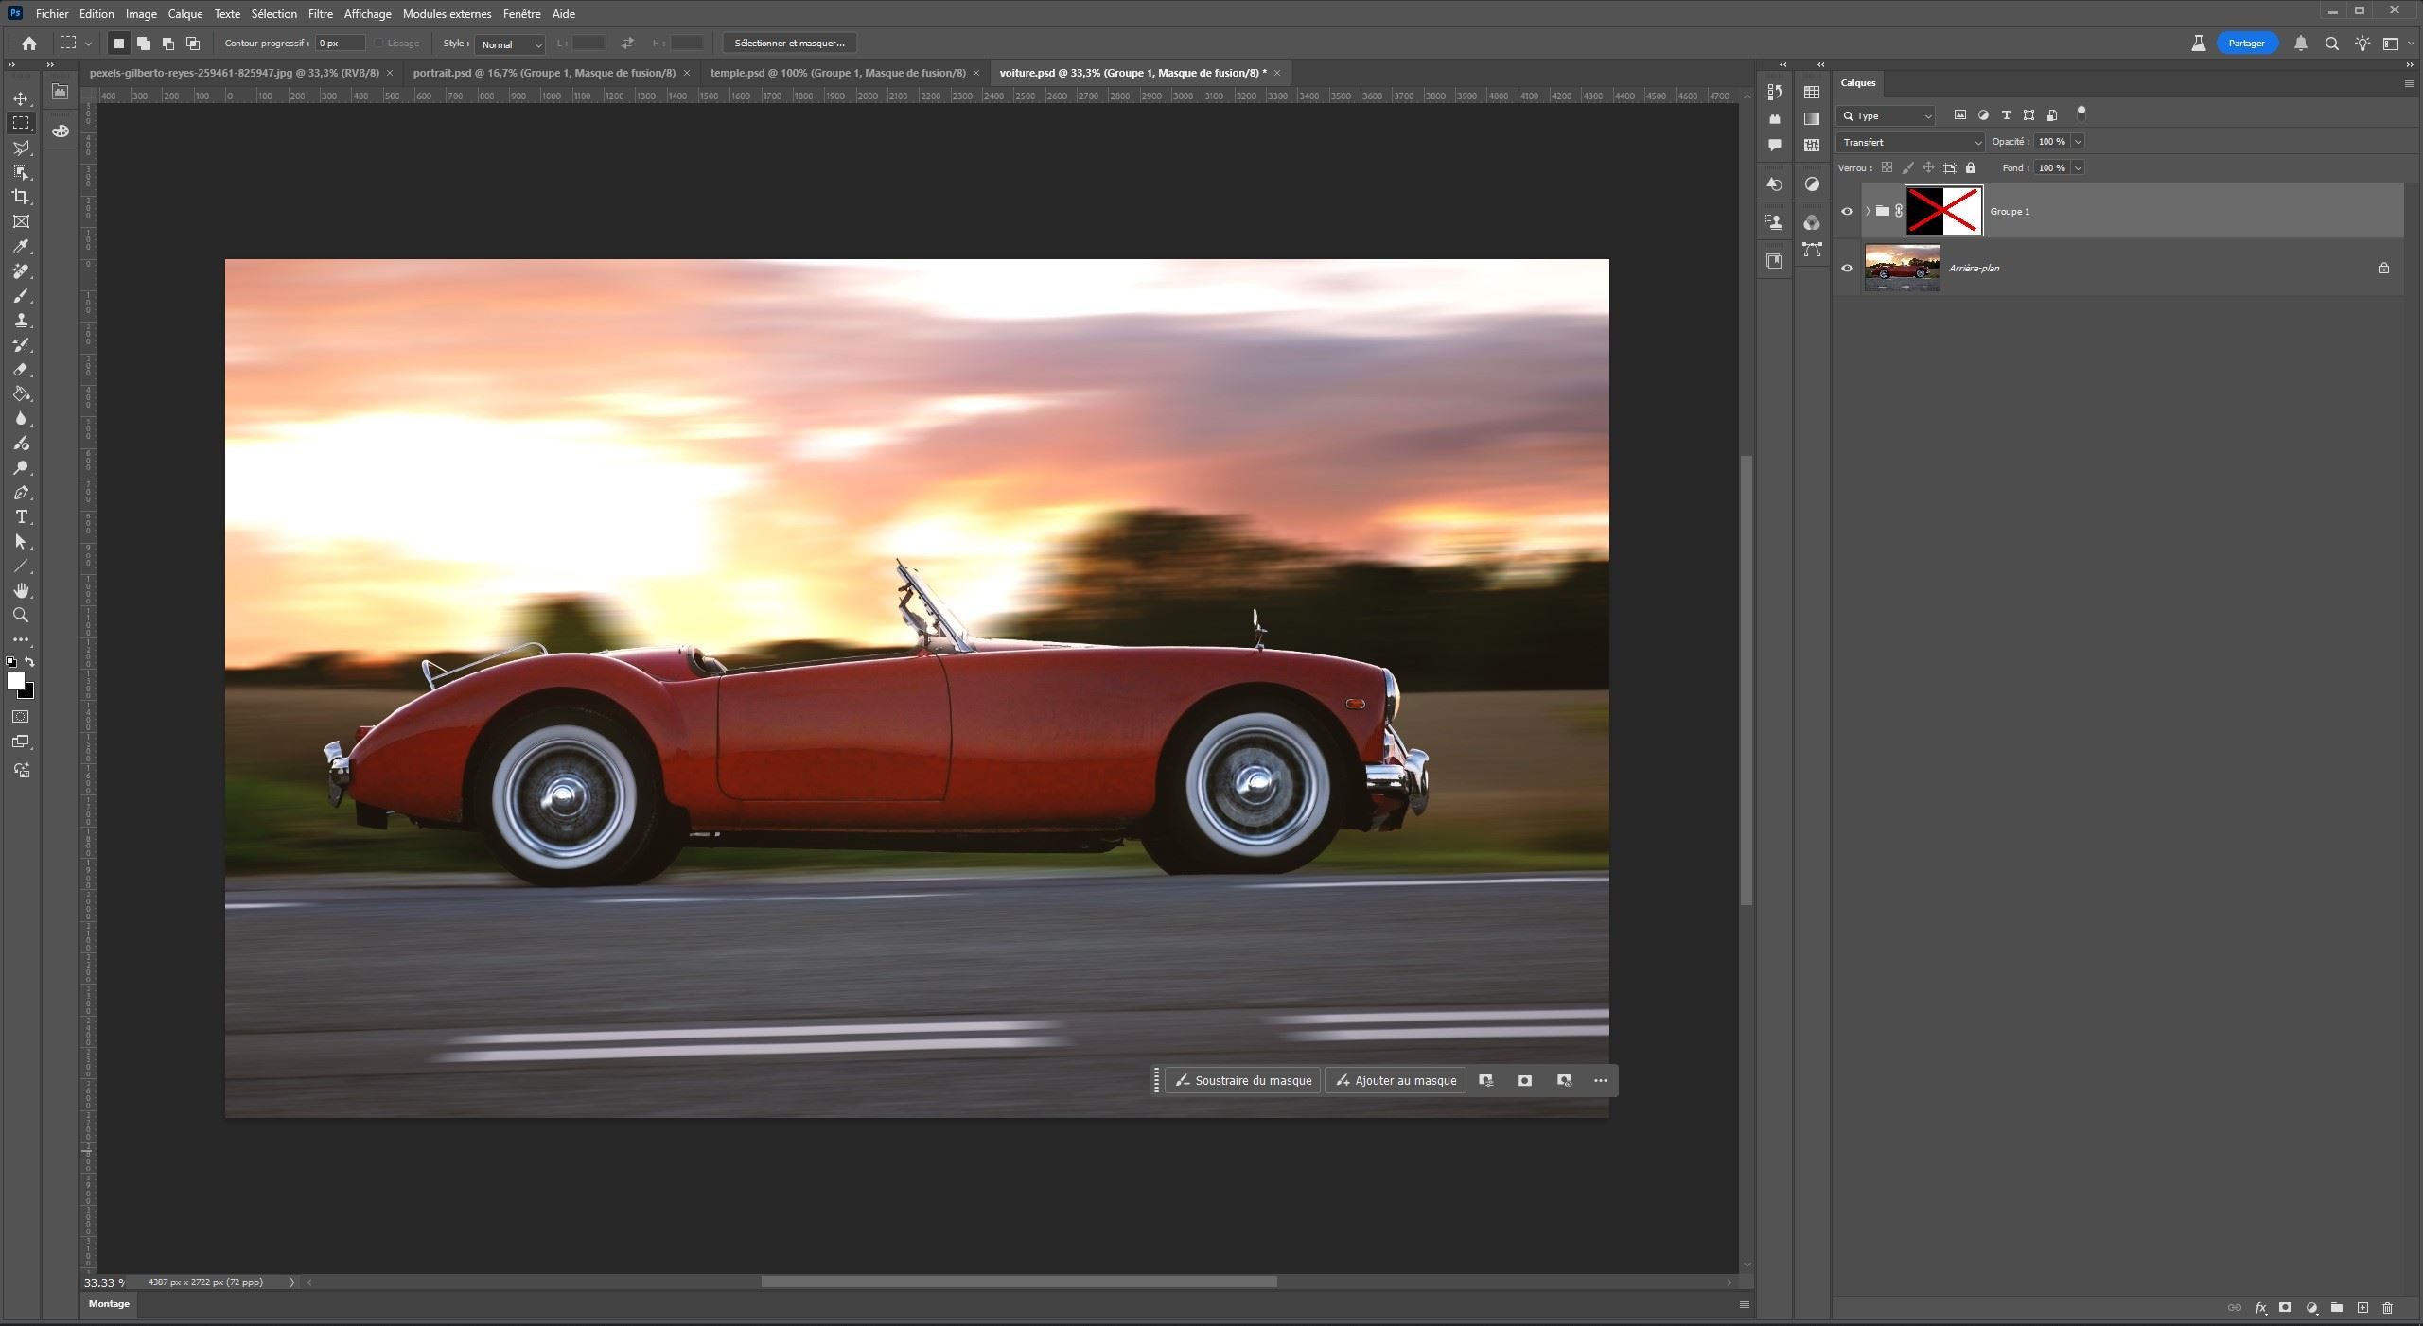
Task: Swap width and height values
Action: click(627, 43)
